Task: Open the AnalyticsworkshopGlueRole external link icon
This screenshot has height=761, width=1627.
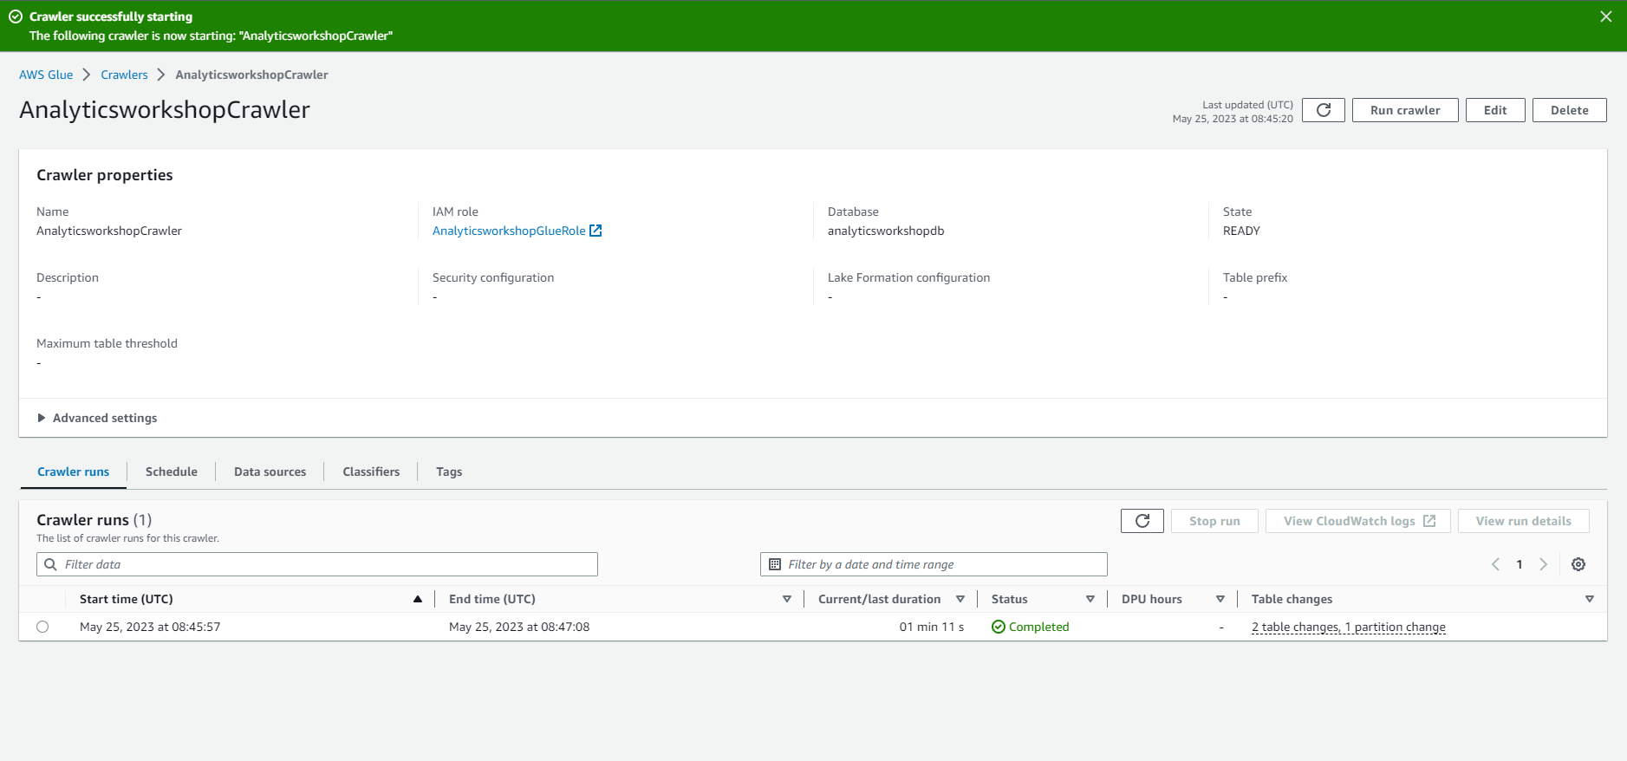Action: pos(595,231)
